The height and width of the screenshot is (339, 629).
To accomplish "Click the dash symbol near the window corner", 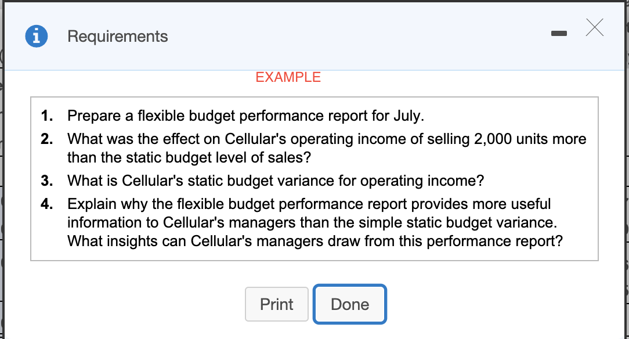I will tap(559, 34).
